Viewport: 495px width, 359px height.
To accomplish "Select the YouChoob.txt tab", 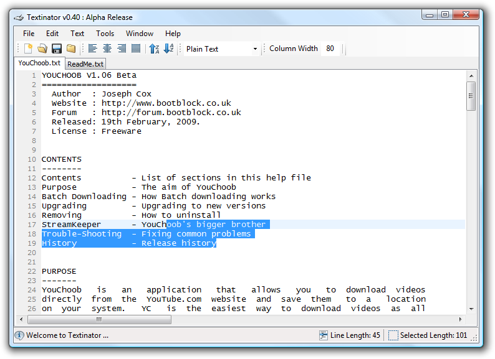I will [39, 63].
